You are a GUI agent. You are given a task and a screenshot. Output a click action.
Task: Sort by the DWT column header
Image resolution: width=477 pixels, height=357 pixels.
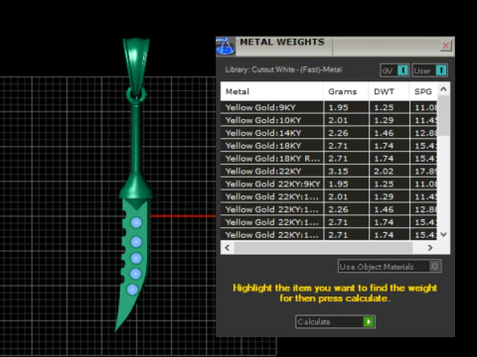[x=389, y=91]
